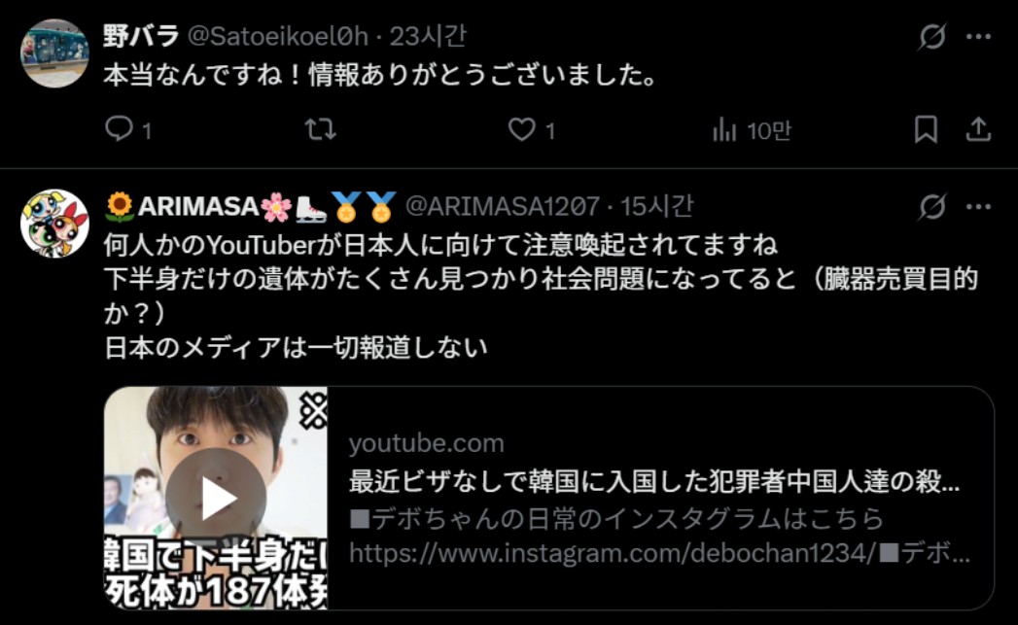
Task: Visit @Satoeikoel0h profile handle
Action: tap(278, 36)
